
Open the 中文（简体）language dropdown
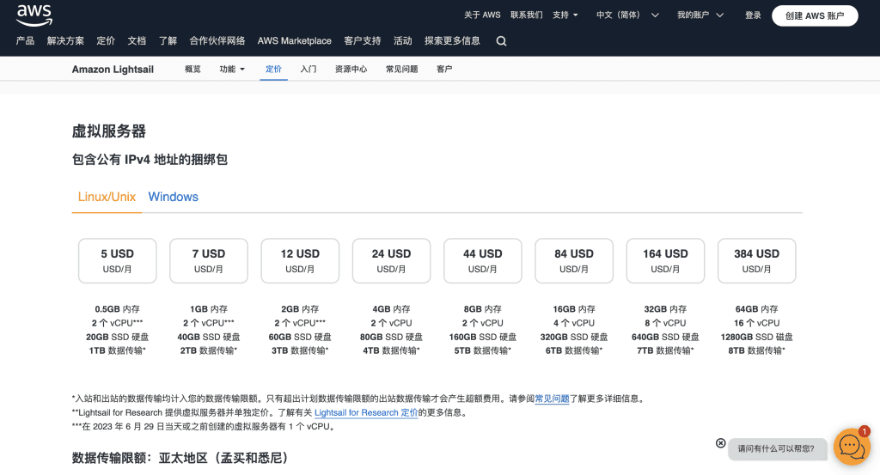tap(627, 15)
